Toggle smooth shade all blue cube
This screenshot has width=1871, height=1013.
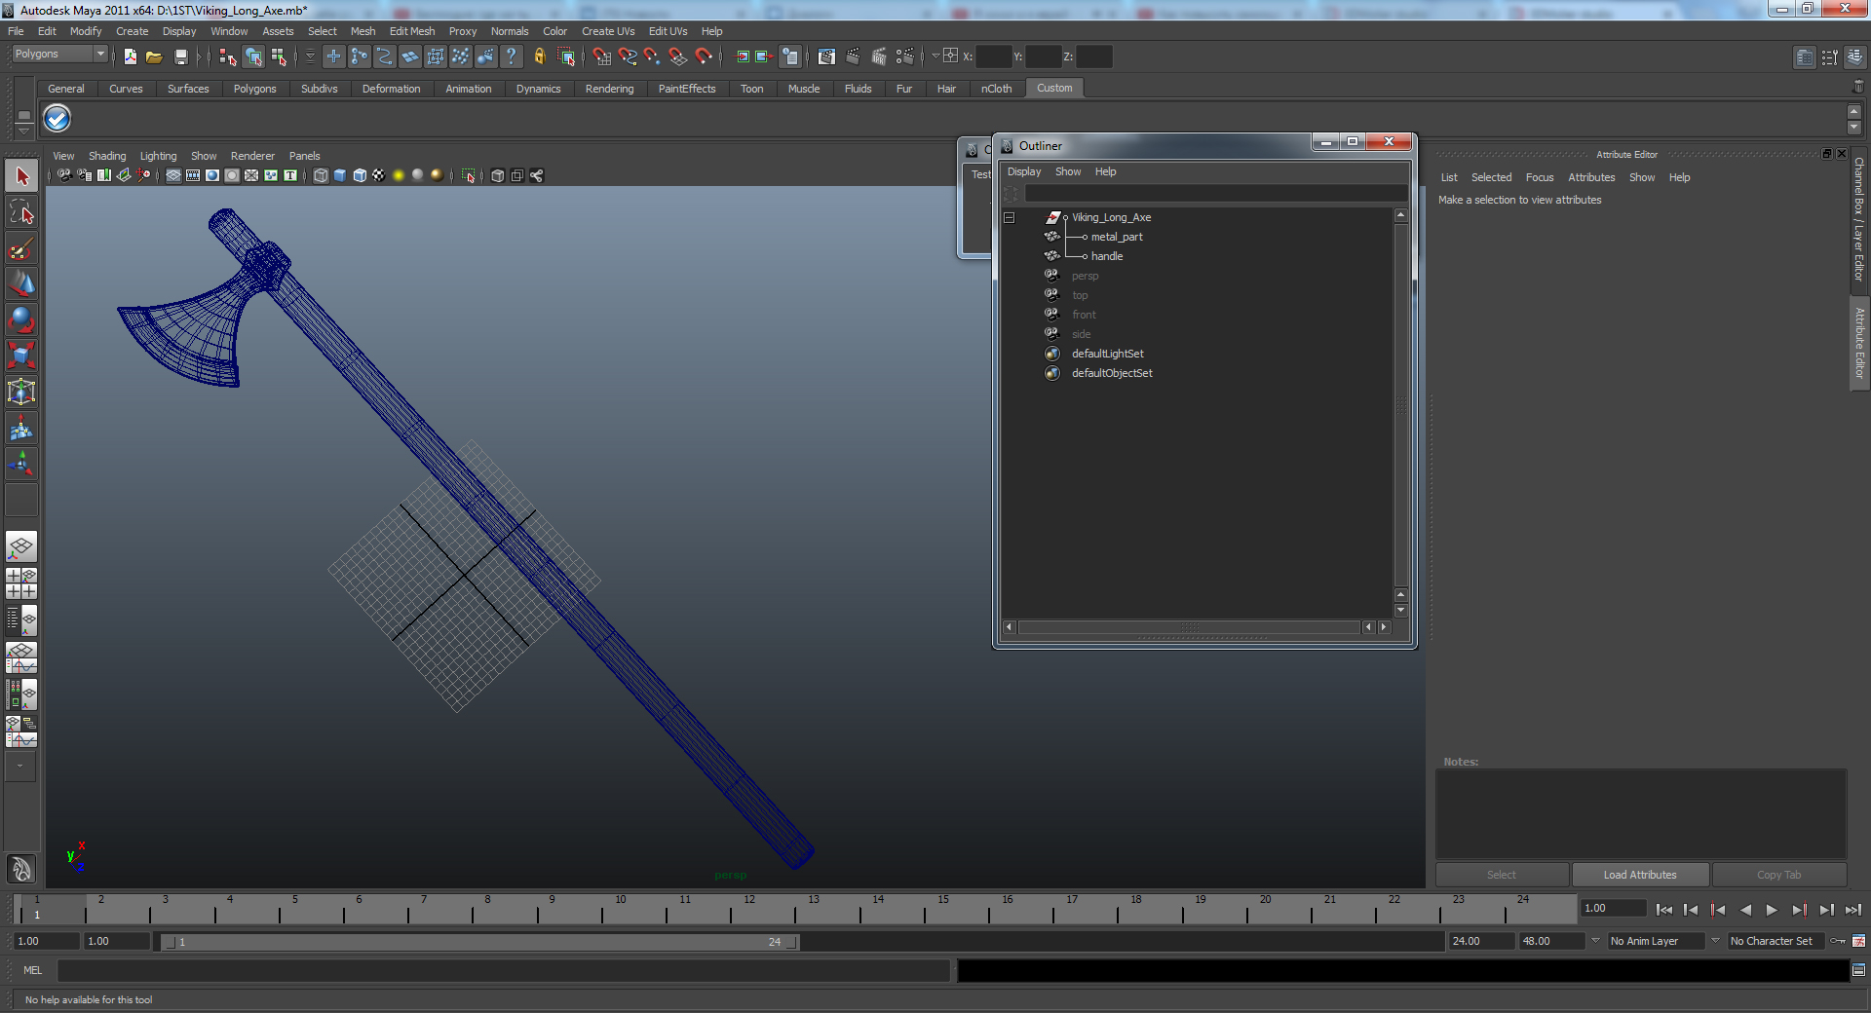[340, 176]
